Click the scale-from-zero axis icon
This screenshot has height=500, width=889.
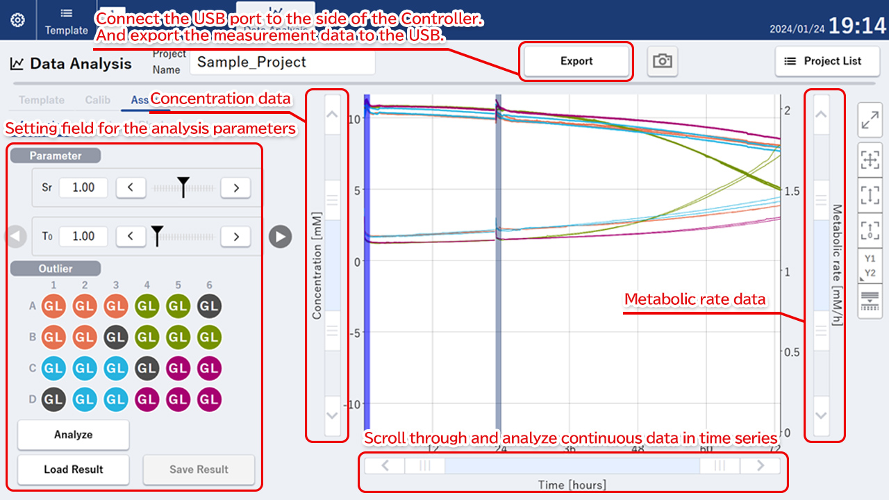click(x=870, y=231)
